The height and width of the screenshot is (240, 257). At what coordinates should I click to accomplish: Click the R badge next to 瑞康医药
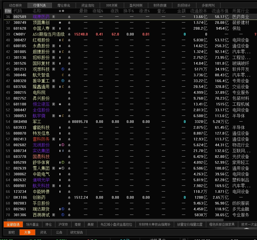53,17
